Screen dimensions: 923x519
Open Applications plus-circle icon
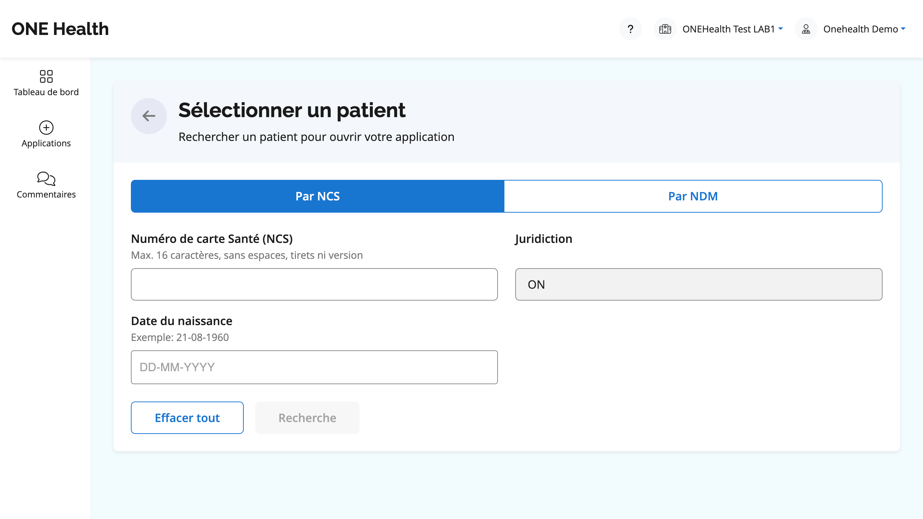tap(46, 128)
